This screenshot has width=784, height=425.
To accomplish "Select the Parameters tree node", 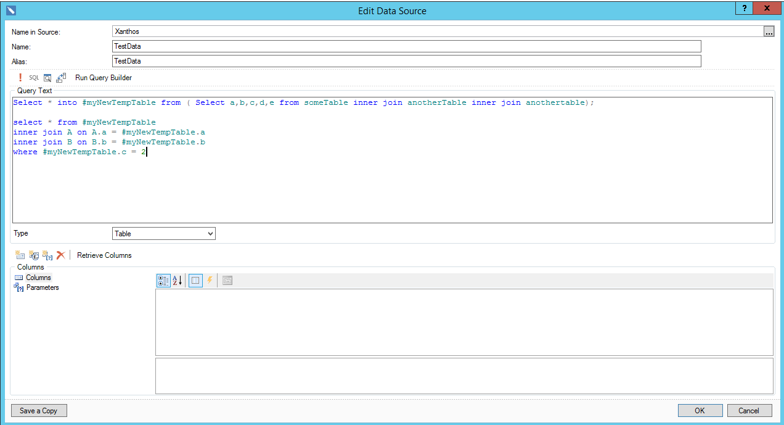I will tap(42, 287).
